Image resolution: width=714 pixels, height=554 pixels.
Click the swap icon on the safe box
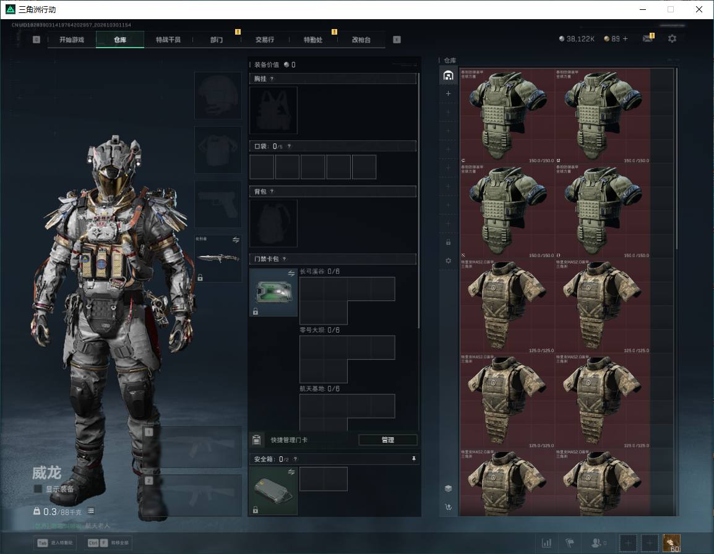(291, 472)
